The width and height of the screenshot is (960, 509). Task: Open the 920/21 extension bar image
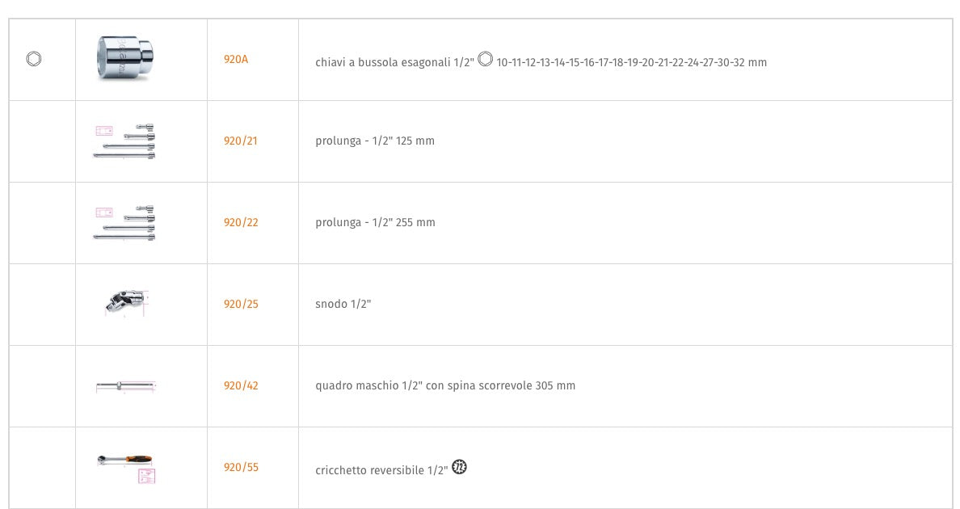pyautogui.click(x=125, y=141)
